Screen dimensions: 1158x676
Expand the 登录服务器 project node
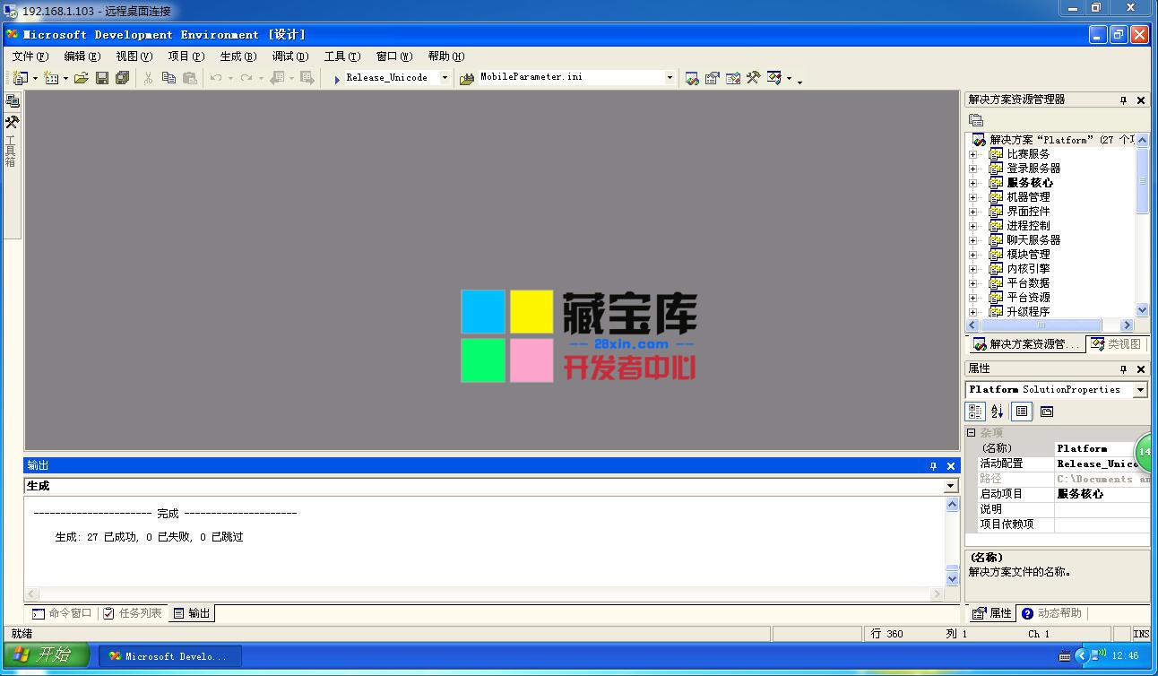click(973, 169)
